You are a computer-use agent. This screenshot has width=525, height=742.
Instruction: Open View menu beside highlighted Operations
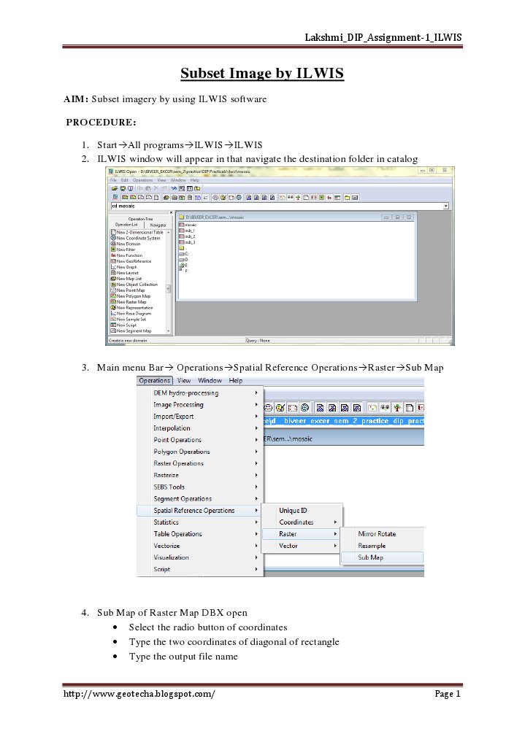click(184, 380)
